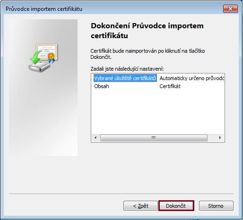Cancel the wizard with Storno
The height and width of the screenshot is (220, 243).
click(216, 206)
